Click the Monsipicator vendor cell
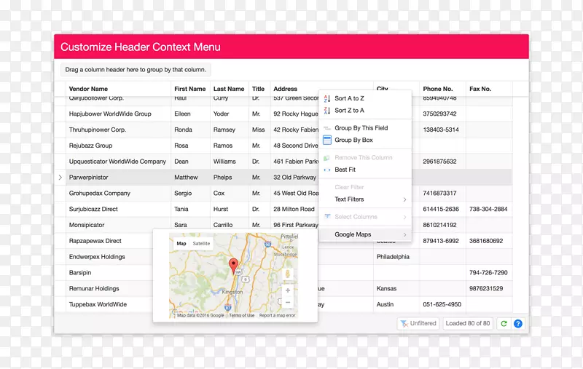 coord(118,225)
